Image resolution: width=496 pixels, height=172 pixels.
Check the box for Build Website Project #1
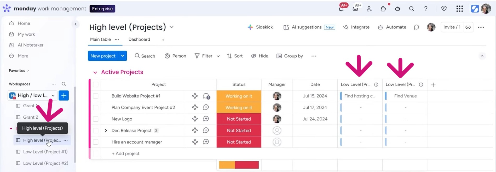tap(96, 96)
